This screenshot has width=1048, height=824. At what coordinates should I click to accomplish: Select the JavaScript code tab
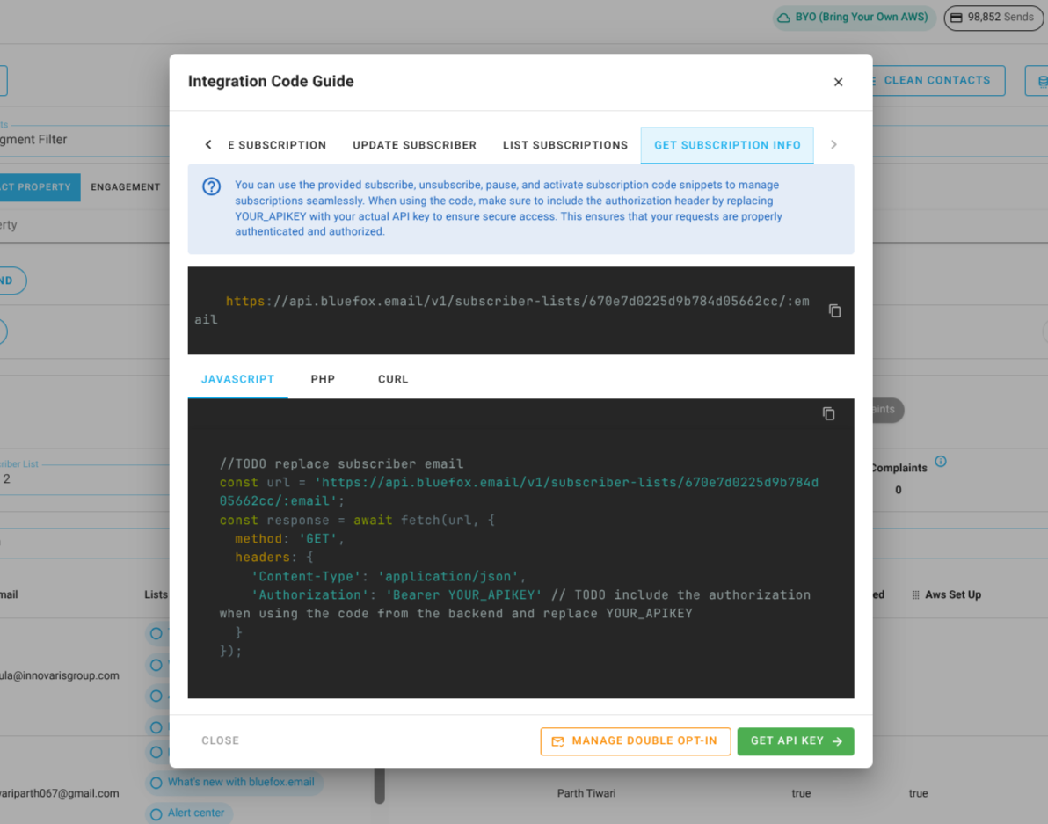[238, 379]
